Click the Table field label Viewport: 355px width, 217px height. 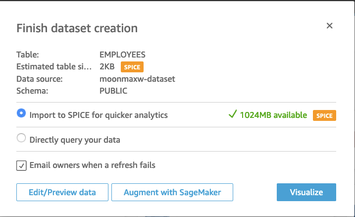coord(28,54)
